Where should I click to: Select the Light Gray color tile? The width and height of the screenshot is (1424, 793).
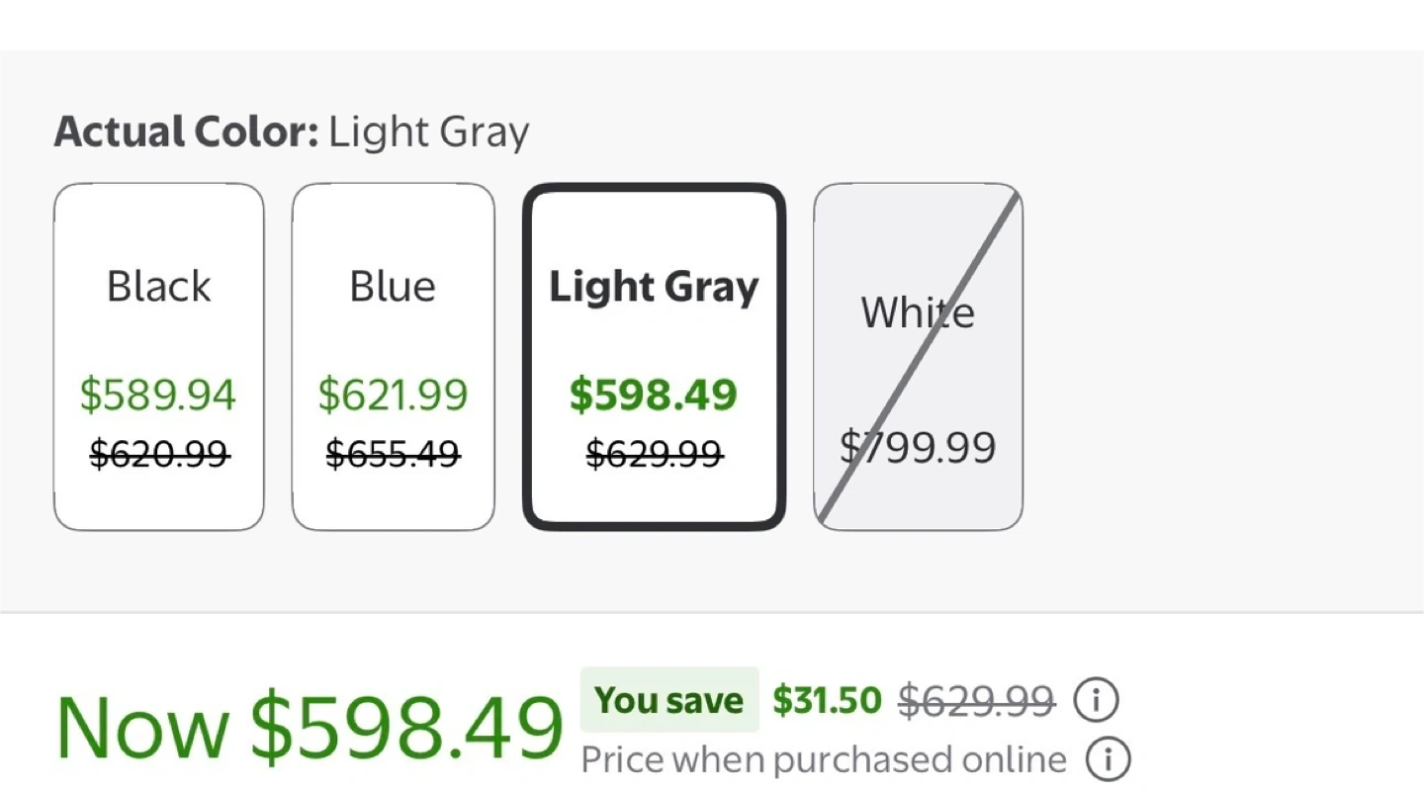(x=654, y=356)
